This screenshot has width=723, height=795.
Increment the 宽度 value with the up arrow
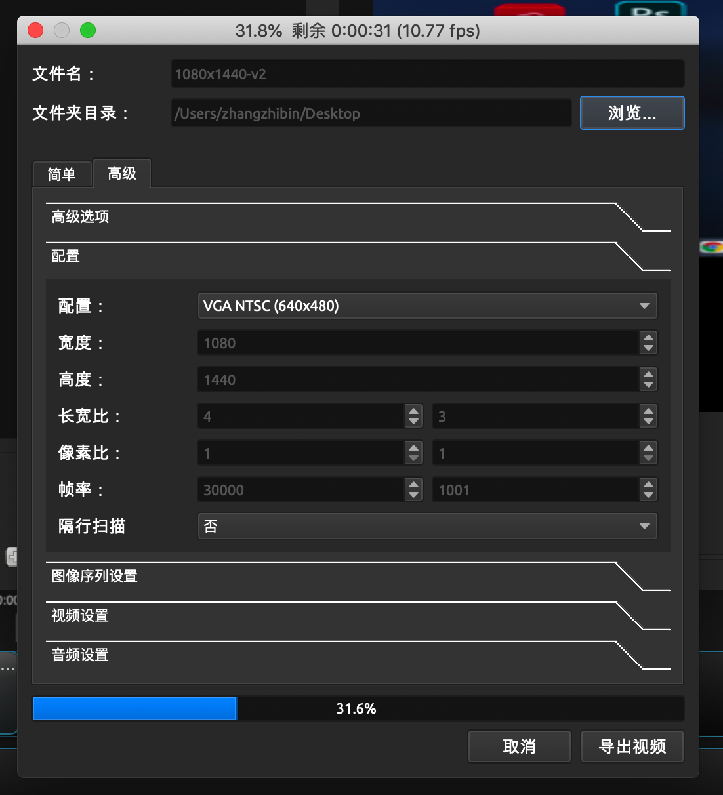pyautogui.click(x=648, y=338)
